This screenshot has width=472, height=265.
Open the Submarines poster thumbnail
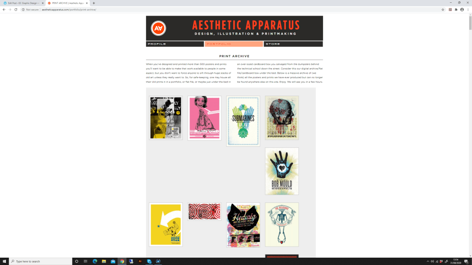tap(243, 121)
